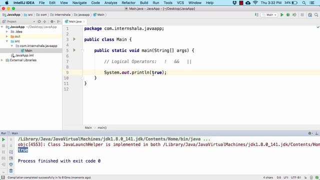Fold the main method body at line 5
320x180 pixels.
[x=82, y=50]
